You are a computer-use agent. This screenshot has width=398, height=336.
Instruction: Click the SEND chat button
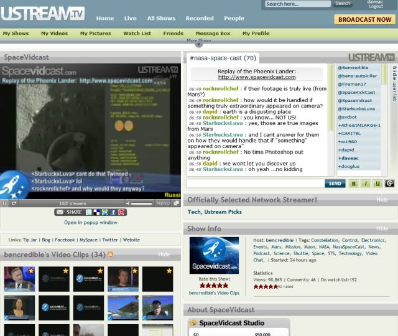335,184
